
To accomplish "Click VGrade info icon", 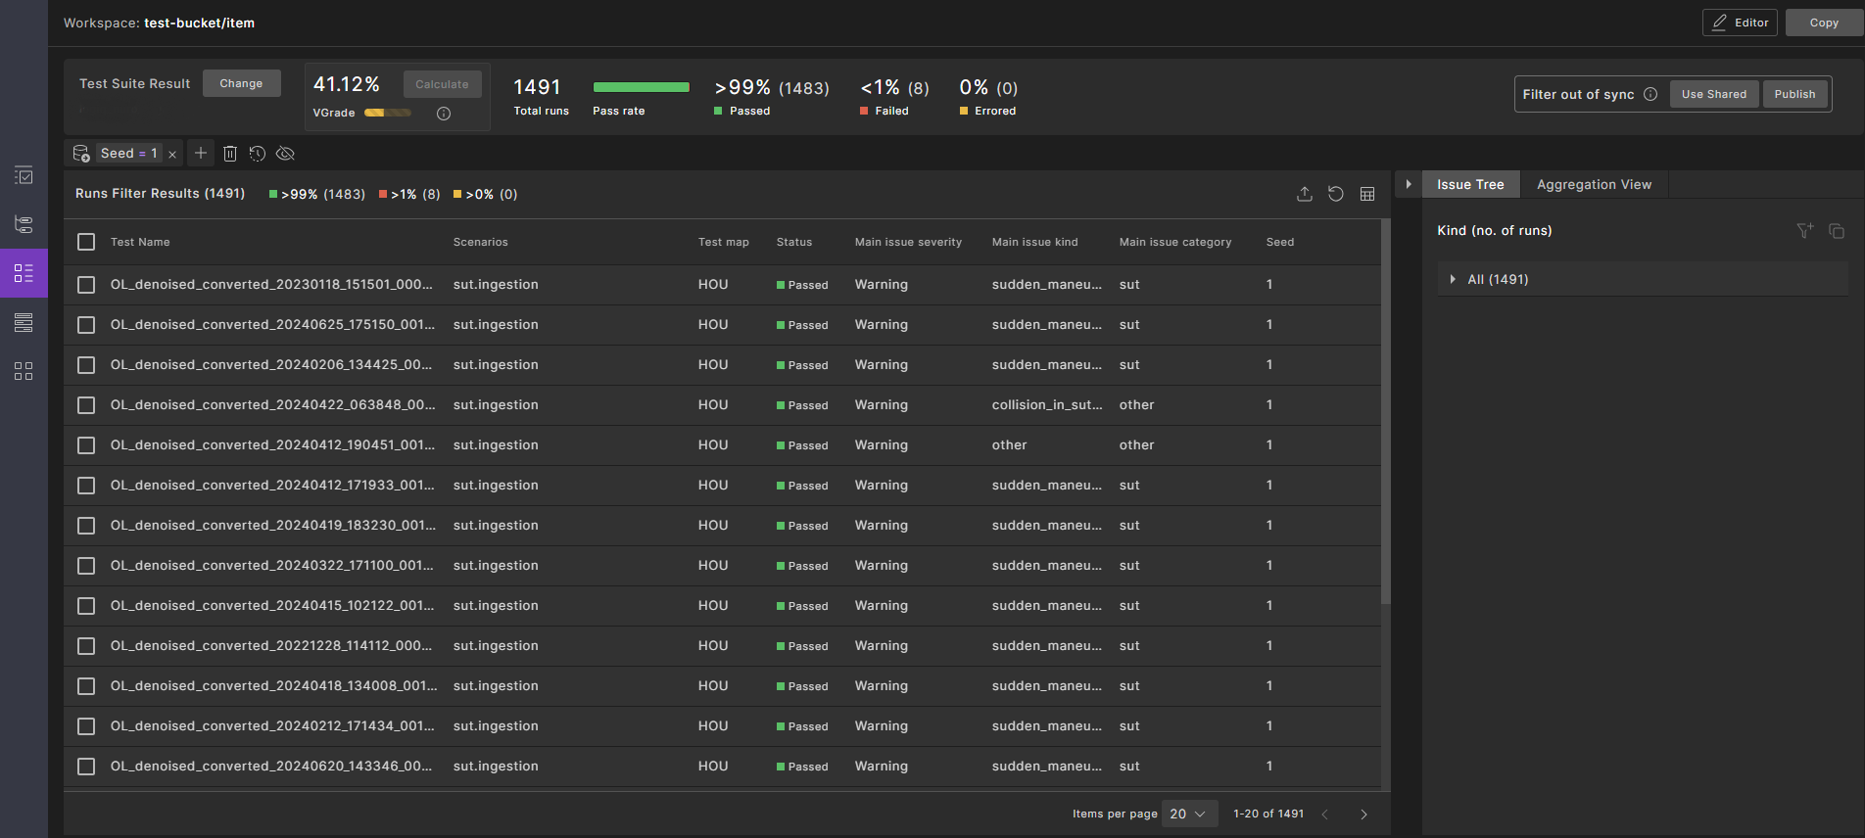I will click(444, 114).
